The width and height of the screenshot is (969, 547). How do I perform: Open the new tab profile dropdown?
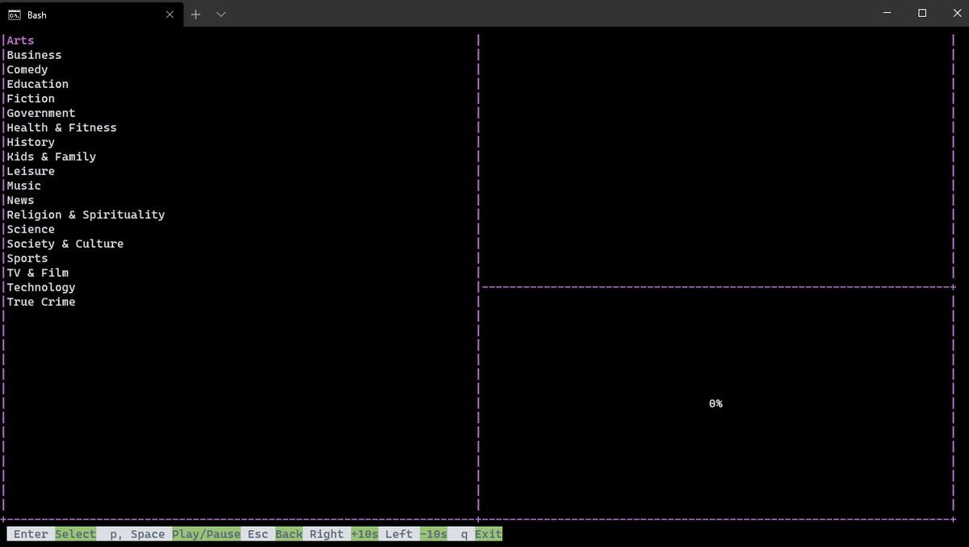point(221,15)
